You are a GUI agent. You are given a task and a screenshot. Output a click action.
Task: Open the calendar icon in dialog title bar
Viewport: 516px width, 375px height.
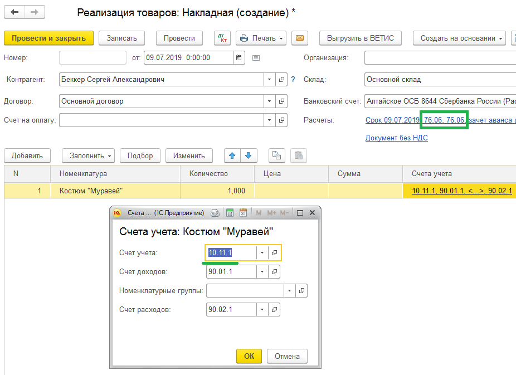pos(243,213)
